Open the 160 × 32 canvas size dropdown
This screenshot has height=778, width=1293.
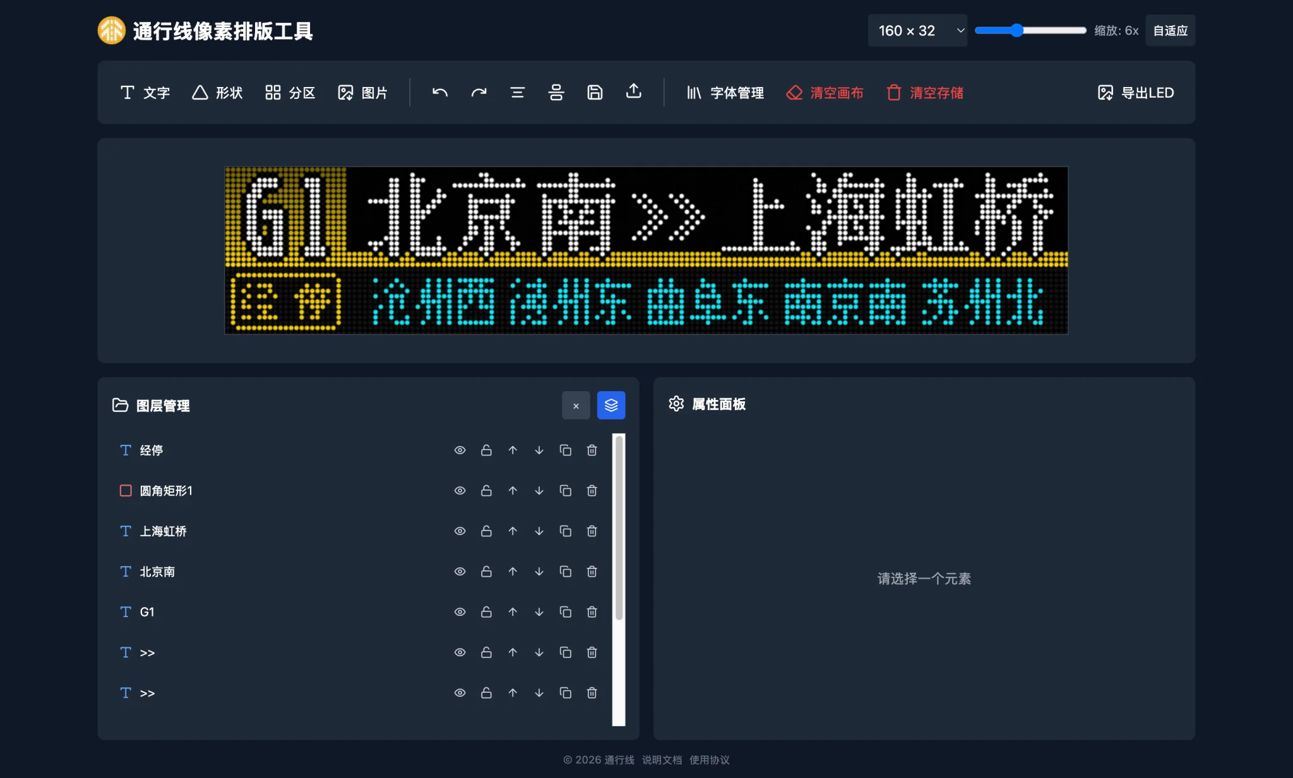pyautogui.click(x=917, y=30)
